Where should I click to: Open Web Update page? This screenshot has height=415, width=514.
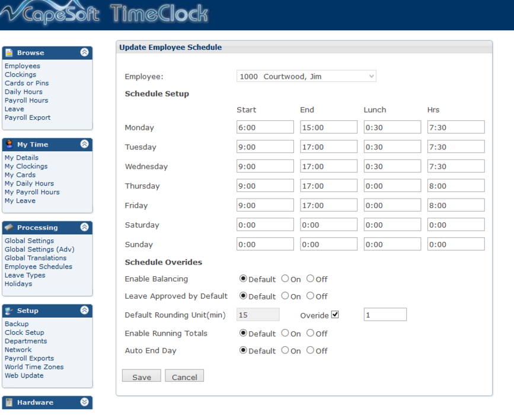click(x=24, y=375)
